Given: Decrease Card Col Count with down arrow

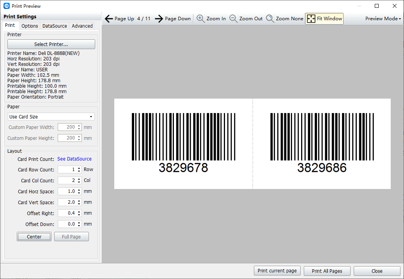Looking at the screenshot, I should tap(79, 182).
